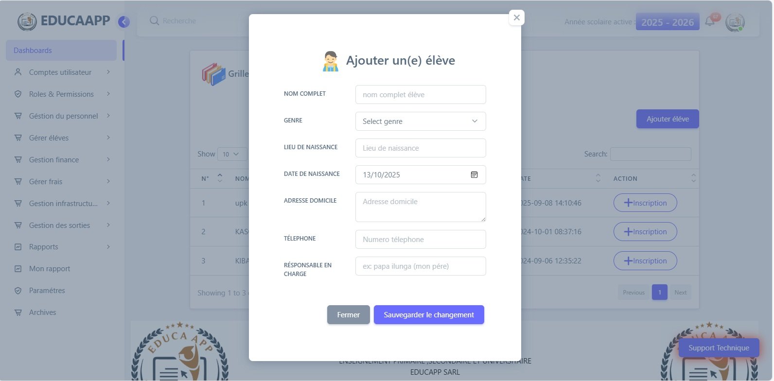Expand the Comptes utilisateur menu
This screenshot has width=774, height=381.
point(61,72)
